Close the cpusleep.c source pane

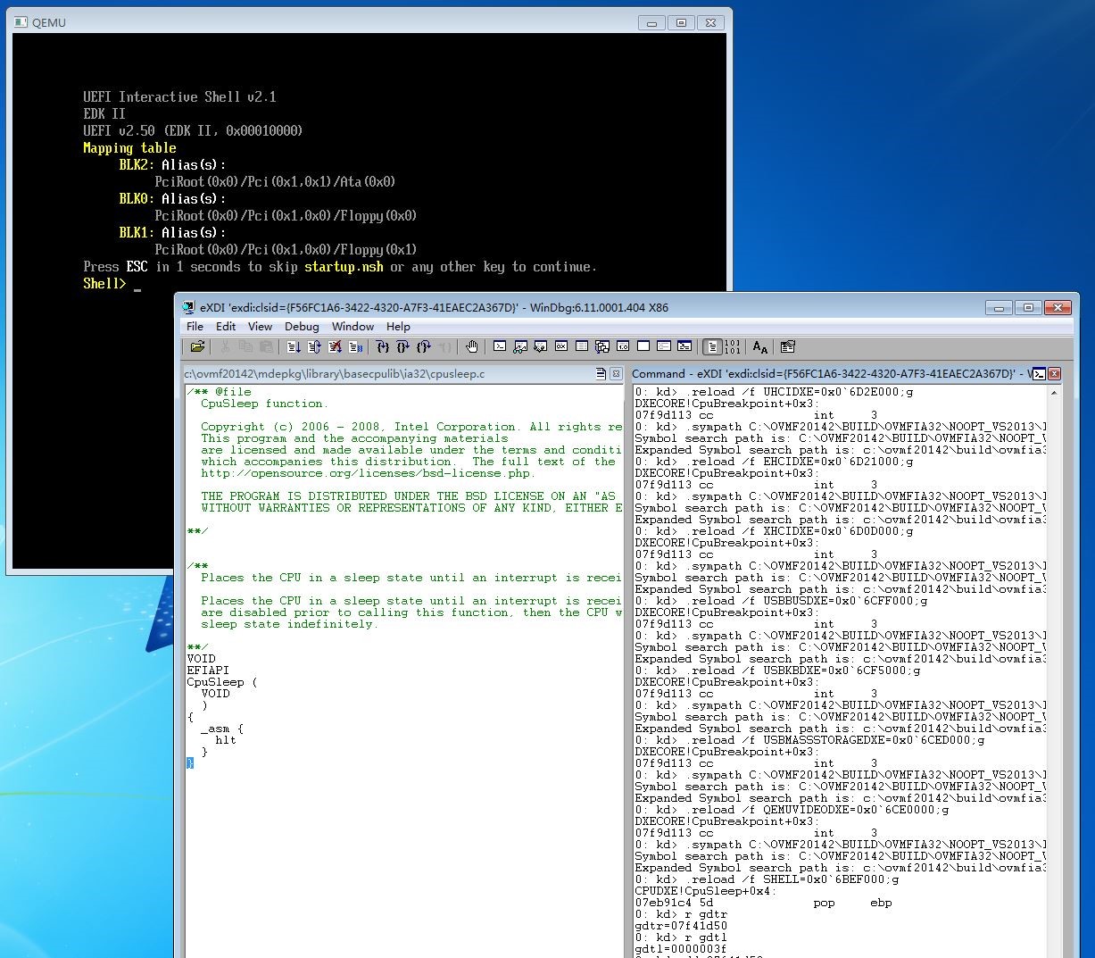click(x=616, y=373)
